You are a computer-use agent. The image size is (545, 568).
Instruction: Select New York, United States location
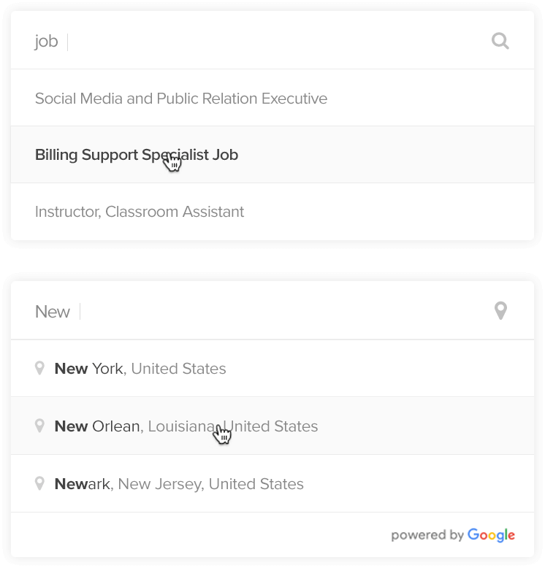[140, 369]
